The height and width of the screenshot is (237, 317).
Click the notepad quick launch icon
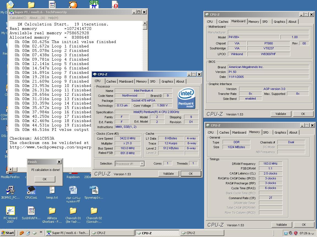coord(28,233)
